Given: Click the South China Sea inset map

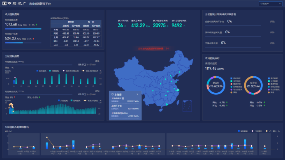Looking at the screenshot, I should (x=187, y=106).
